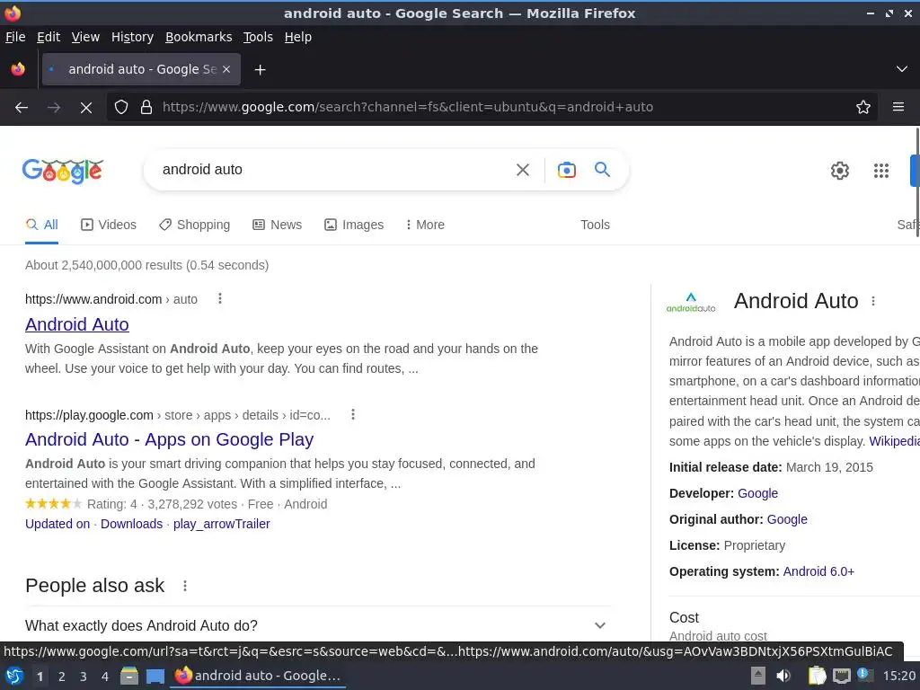Open People also ask options dots
920x690 pixels.
185,586
